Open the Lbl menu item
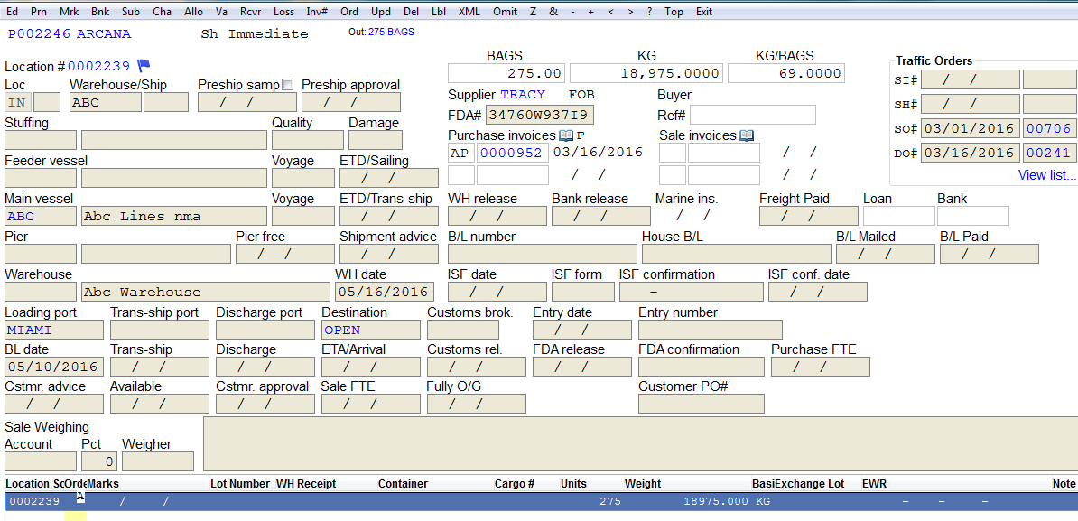This screenshot has width=1078, height=521. coord(438,12)
